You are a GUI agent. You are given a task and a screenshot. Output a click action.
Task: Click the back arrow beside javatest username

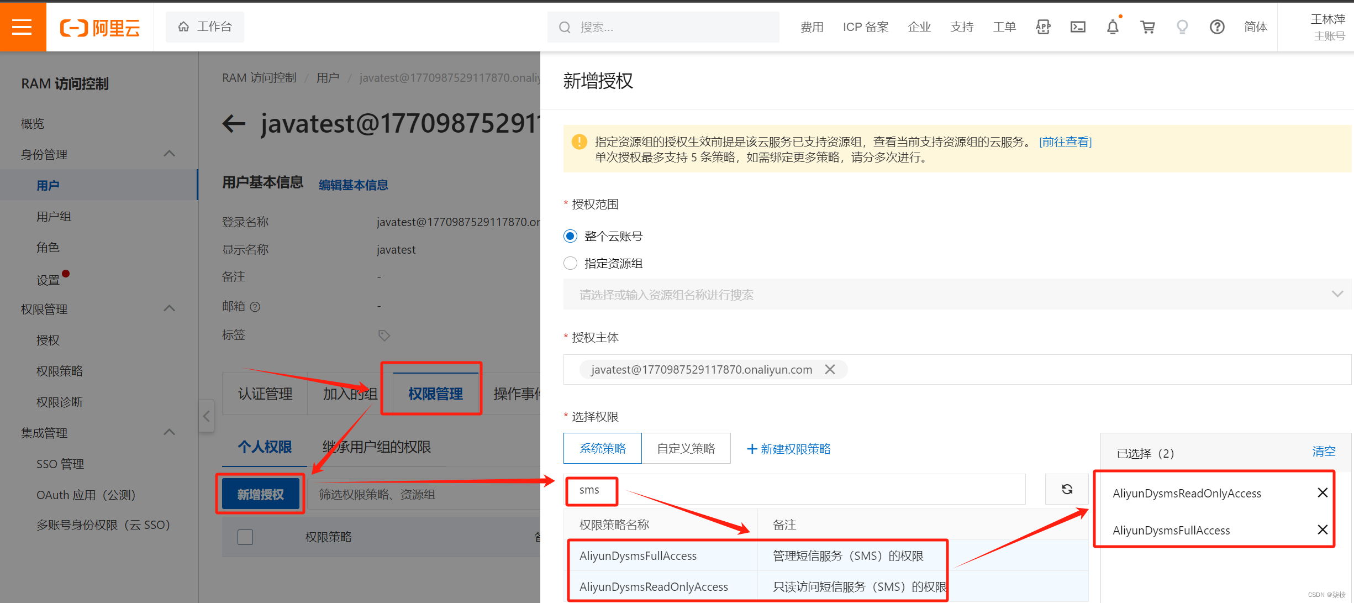click(234, 123)
